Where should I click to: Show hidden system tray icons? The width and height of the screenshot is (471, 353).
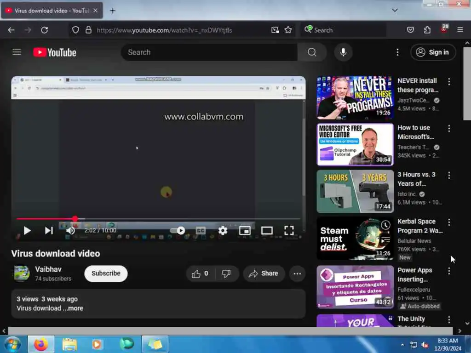point(402,345)
